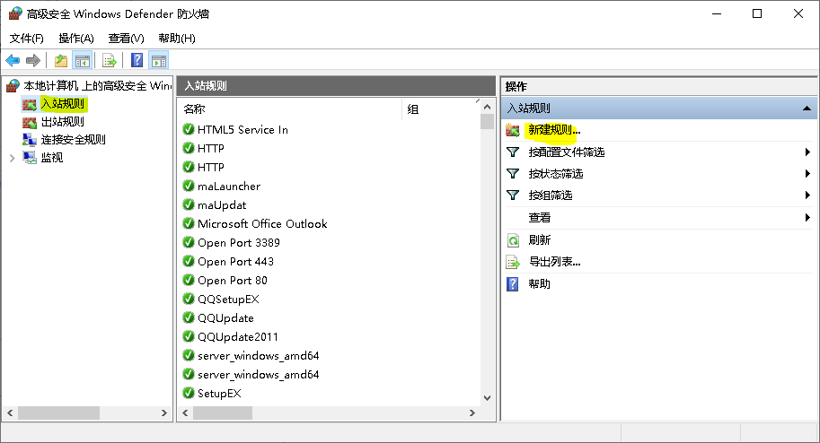Toggle the Show/Hide Action Pane toolbar button
The width and height of the screenshot is (820, 443).
[159, 60]
